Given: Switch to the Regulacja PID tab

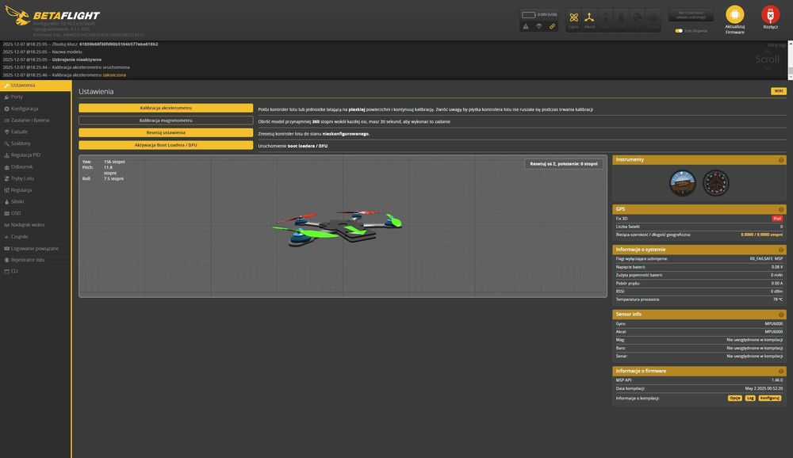Looking at the screenshot, I should (x=36, y=155).
